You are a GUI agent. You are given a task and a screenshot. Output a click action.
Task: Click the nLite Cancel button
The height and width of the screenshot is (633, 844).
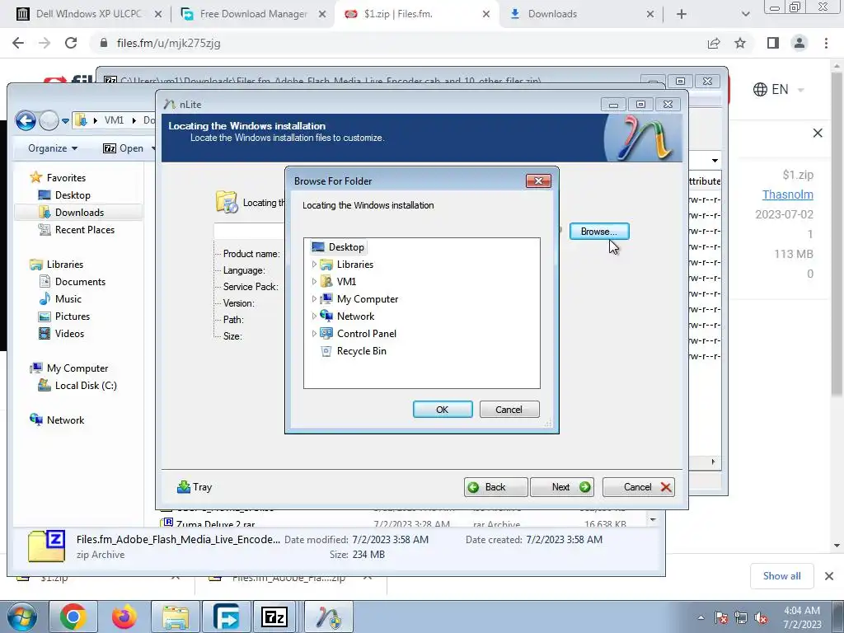click(x=639, y=487)
